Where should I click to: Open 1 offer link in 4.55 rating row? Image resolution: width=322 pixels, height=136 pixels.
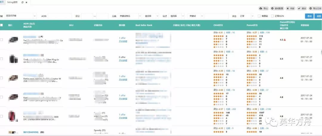tap(122, 76)
